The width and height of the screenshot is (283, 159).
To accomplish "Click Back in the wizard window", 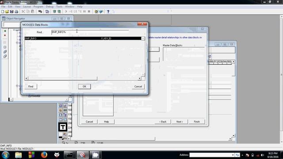I will point(163,122).
